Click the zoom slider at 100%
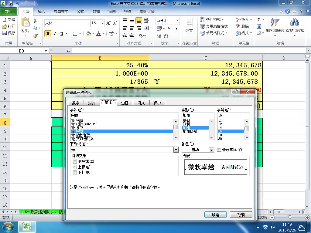 (289, 218)
